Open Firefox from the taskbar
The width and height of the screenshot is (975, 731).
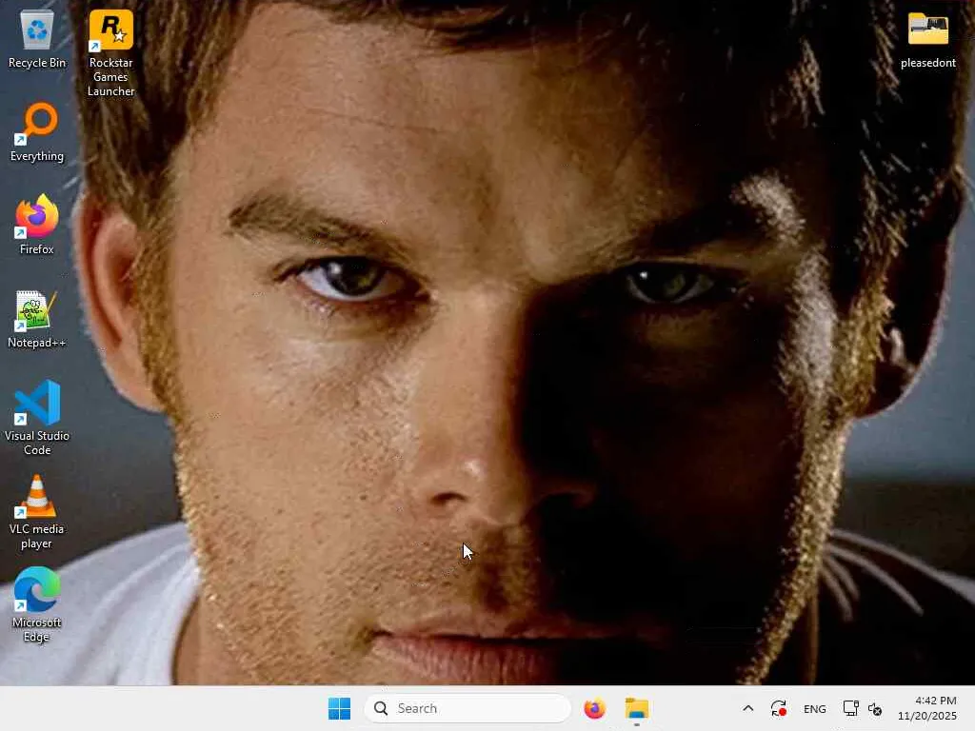(x=594, y=708)
